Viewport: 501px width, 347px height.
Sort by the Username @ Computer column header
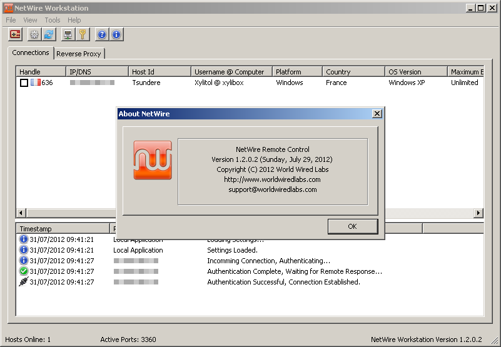231,71
